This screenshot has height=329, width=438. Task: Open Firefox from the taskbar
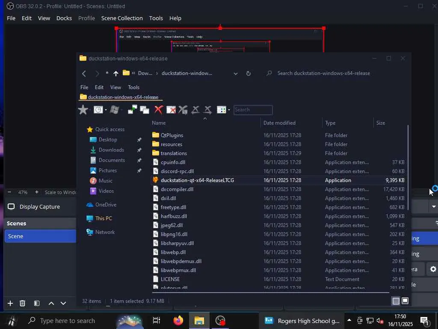178,320
